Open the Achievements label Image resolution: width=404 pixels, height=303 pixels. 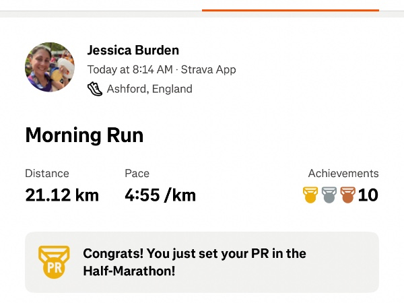343,173
